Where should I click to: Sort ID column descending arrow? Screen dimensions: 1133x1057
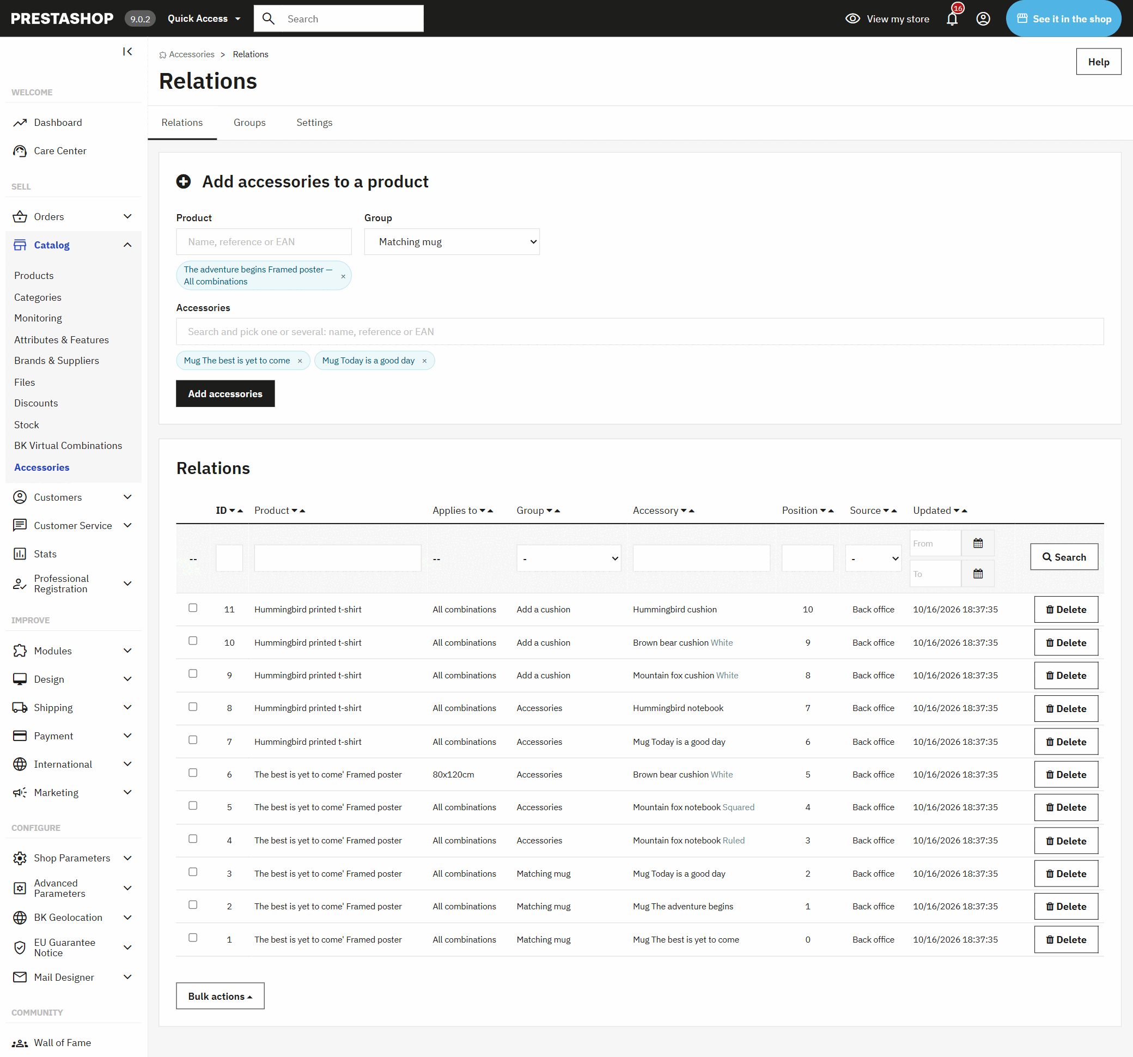pos(232,511)
